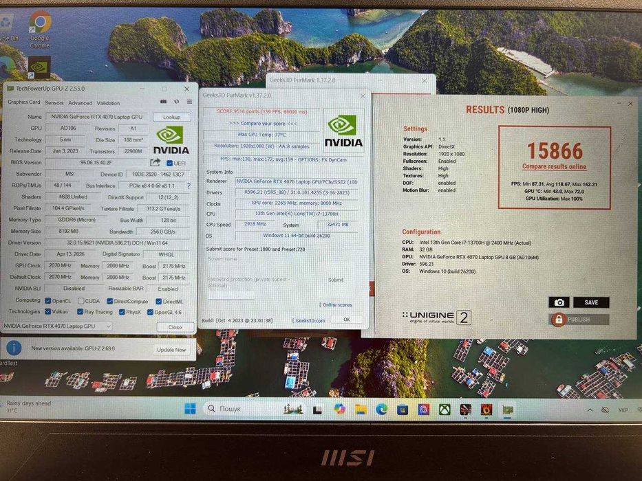Open the Windows Start menu

pyautogui.click(x=190, y=409)
